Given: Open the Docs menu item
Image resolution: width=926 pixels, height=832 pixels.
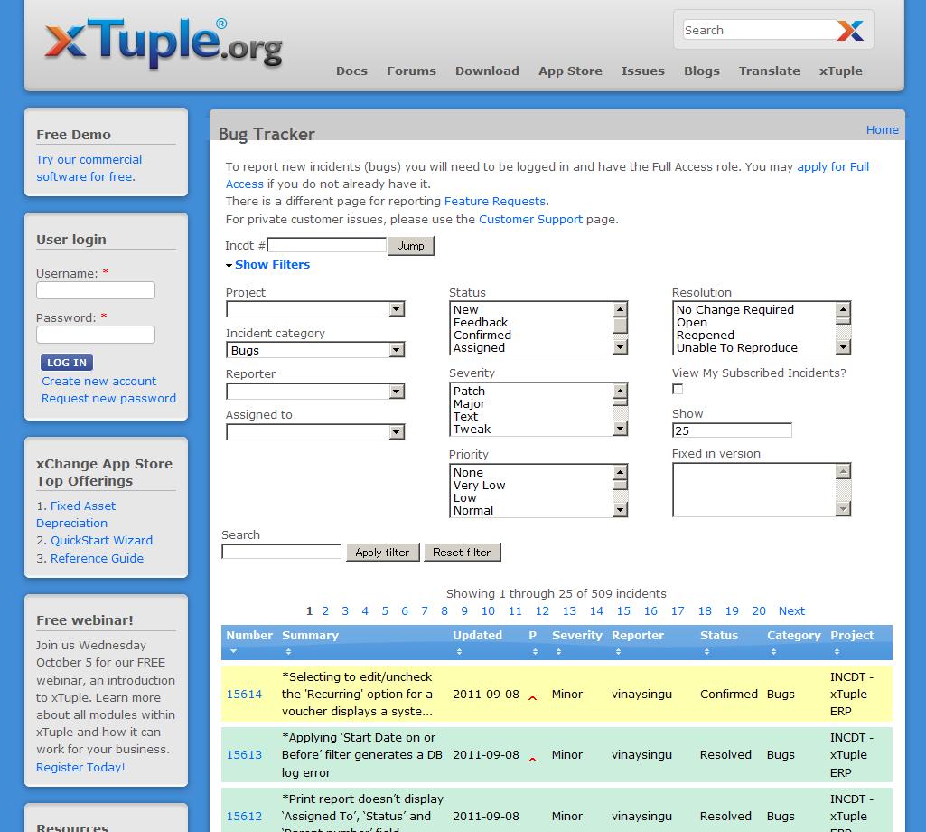Looking at the screenshot, I should pyautogui.click(x=352, y=71).
